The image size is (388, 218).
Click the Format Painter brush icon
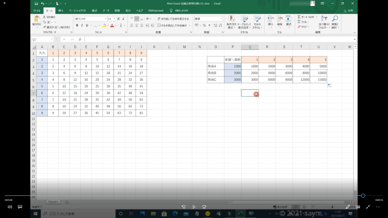(44, 27)
